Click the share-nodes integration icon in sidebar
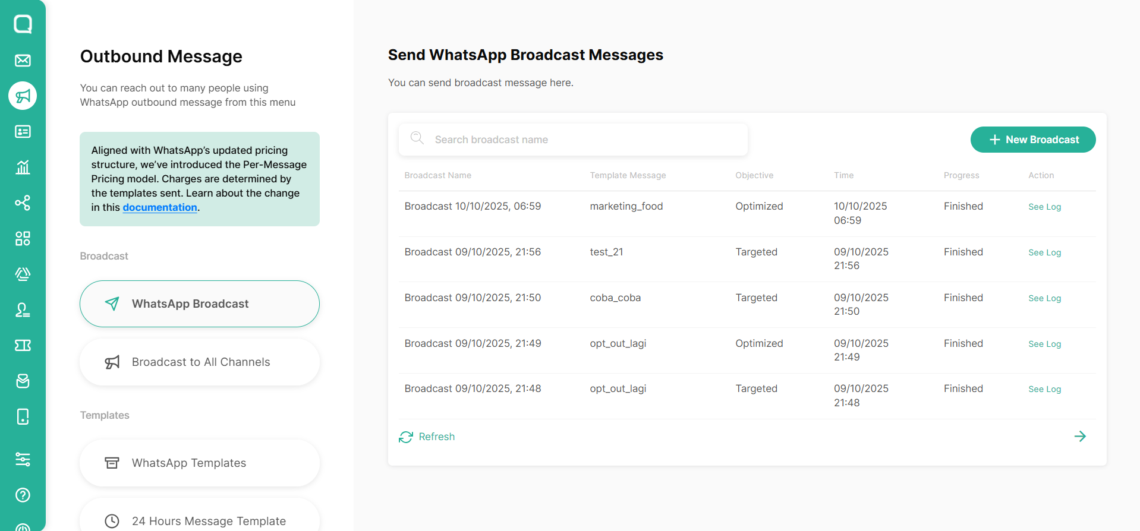Screen dimensions: 1140x531 [x=23, y=203]
